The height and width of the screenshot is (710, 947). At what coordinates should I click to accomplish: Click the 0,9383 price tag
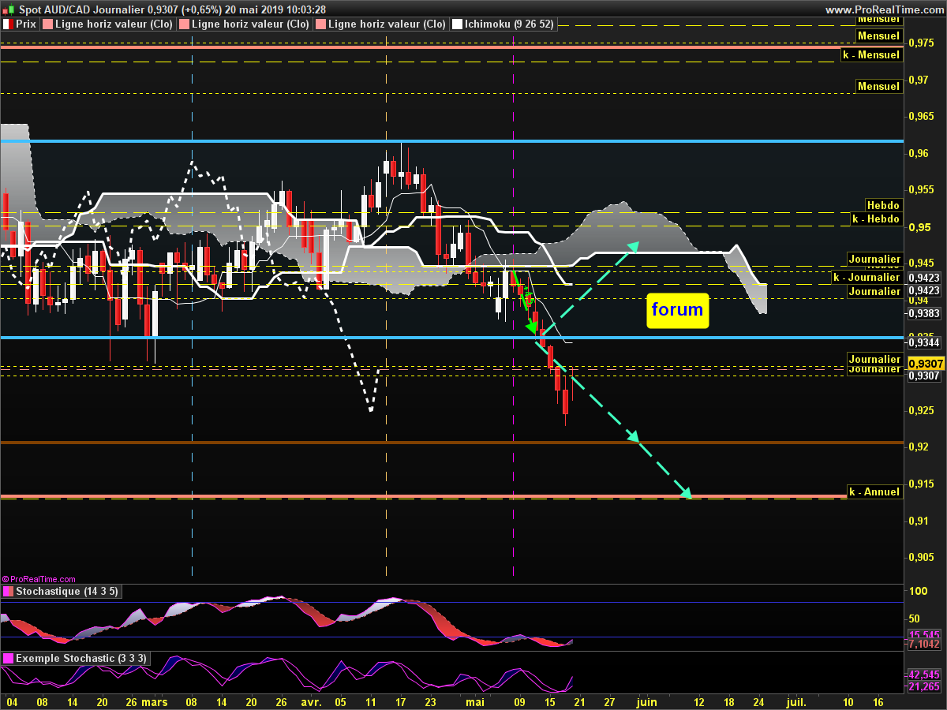[924, 313]
